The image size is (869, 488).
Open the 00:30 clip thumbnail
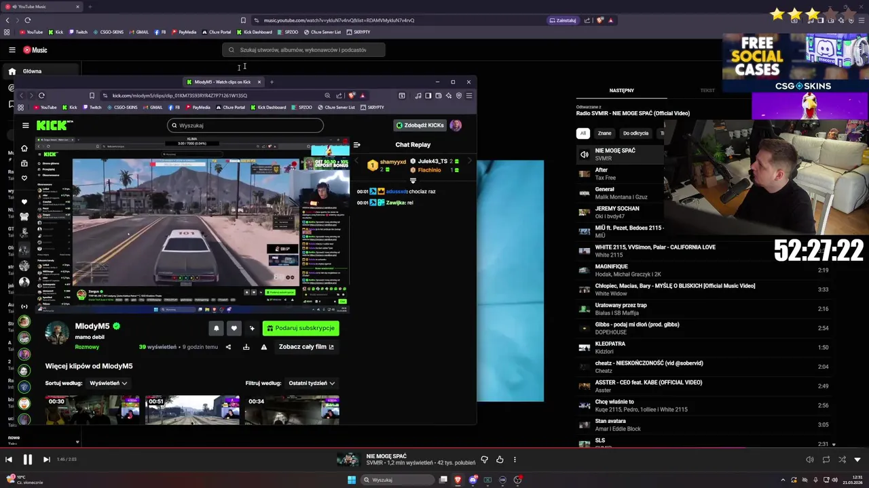pyautogui.click(x=92, y=410)
